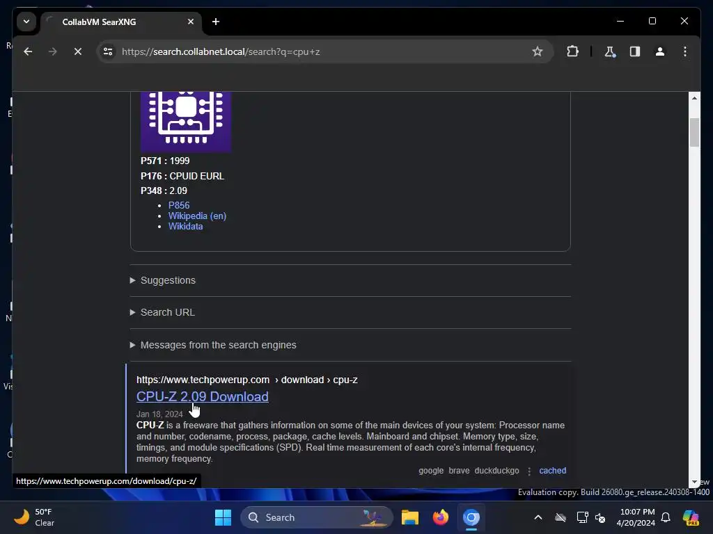Viewport: 713px width, 534px height.
Task: Open a new tab with plus
Action: 216,22
